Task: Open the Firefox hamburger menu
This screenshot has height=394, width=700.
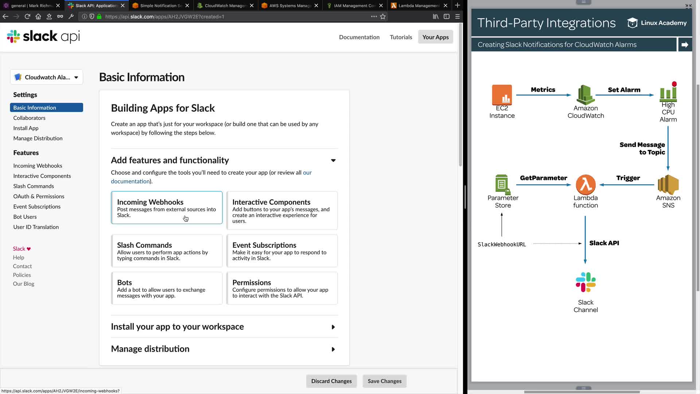Action: (458, 16)
